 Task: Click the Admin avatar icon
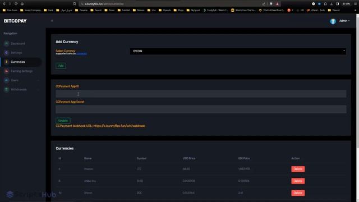[333, 21]
